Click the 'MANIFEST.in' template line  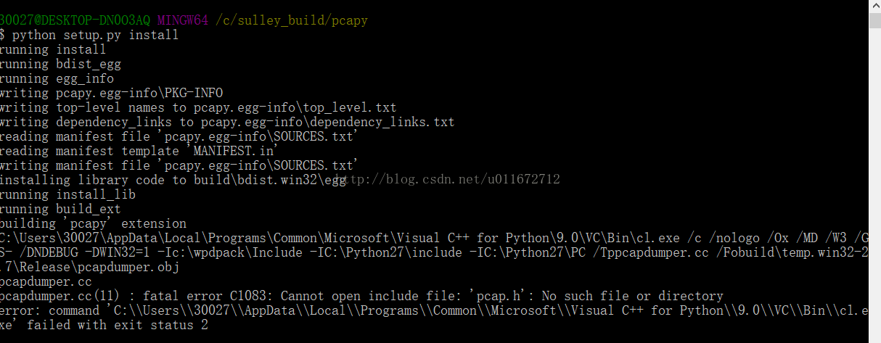point(139,151)
